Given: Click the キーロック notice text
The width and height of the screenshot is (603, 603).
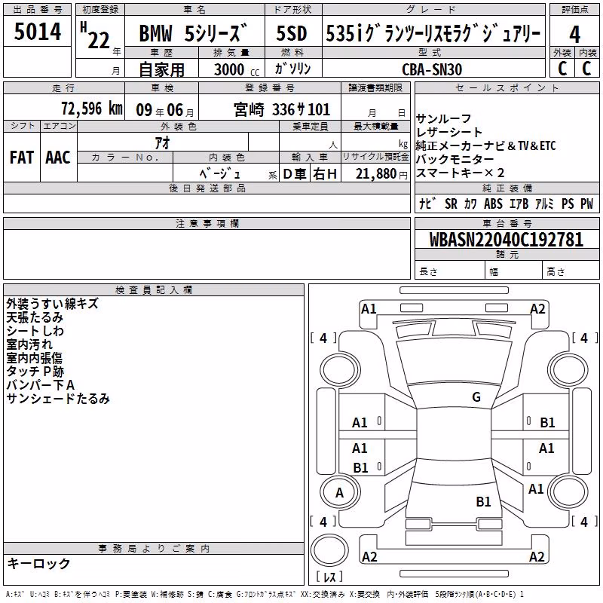Looking at the screenshot, I should point(38,563).
